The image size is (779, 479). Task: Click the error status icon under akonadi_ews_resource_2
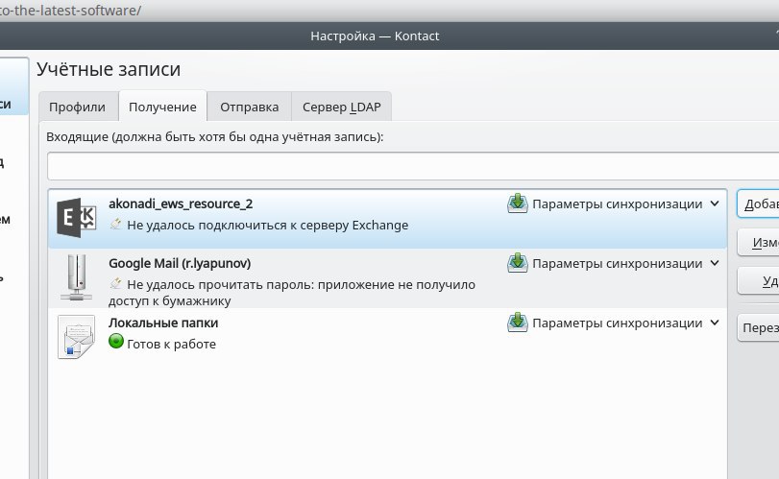[x=116, y=224]
